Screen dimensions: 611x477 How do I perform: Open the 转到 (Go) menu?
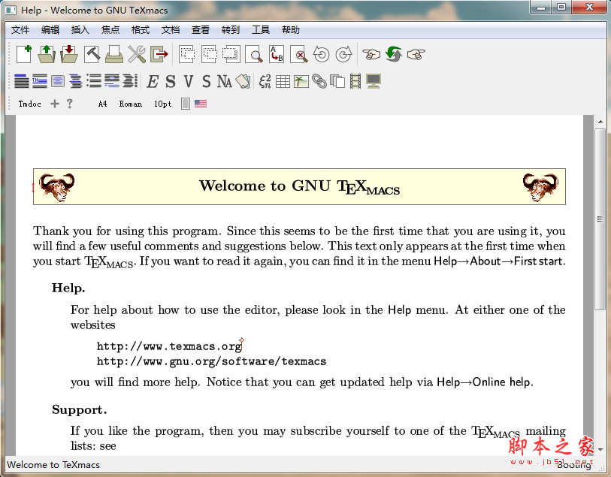coord(230,30)
